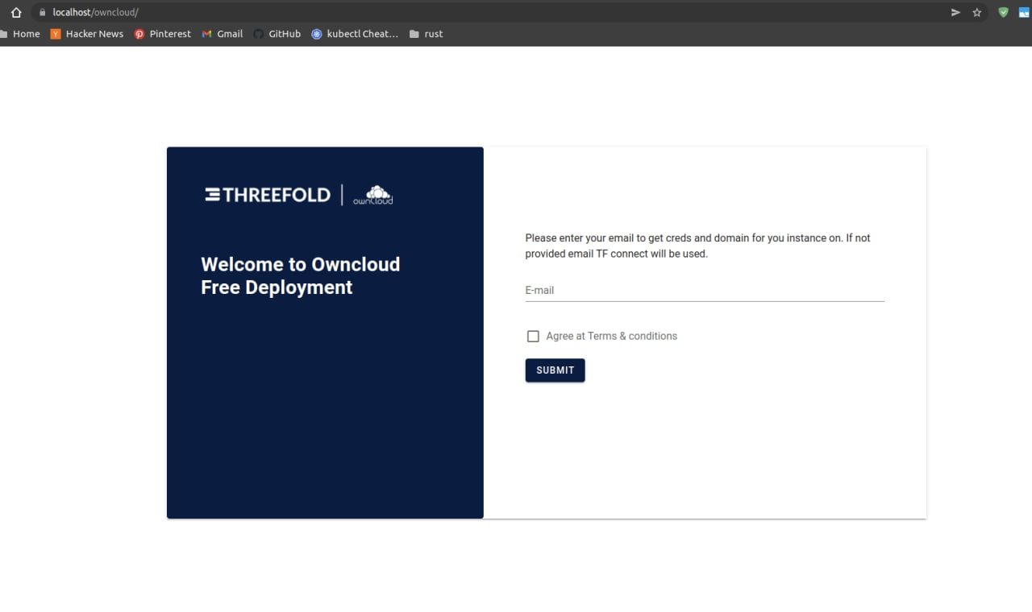Click the home icon left of the address bar
The image size is (1032, 612).
pos(15,12)
